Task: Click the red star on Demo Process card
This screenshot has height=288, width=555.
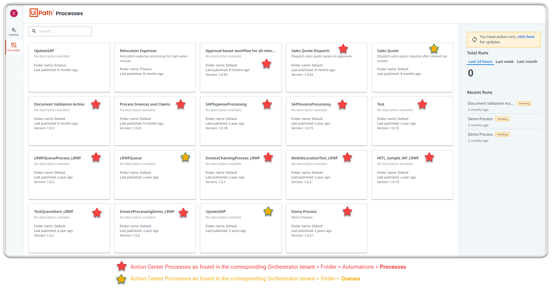Action: pos(347,211)
